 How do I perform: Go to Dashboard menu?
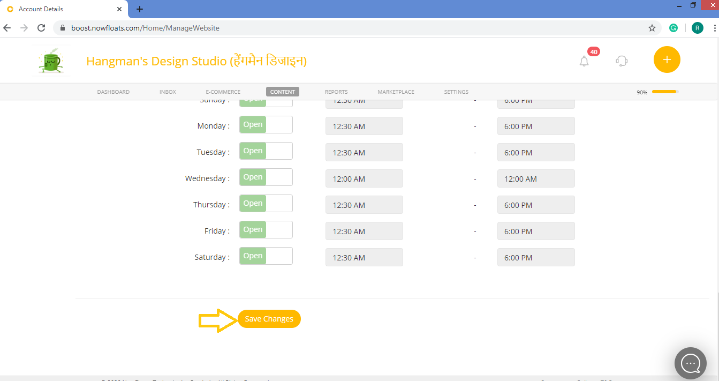[x=113, y=92]
